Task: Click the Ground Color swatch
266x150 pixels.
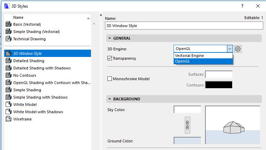Action: [x=187, y=141]
